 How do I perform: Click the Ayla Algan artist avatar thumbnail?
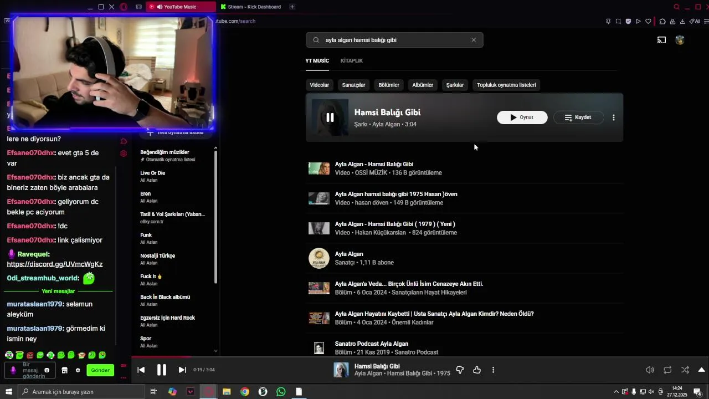319,258
